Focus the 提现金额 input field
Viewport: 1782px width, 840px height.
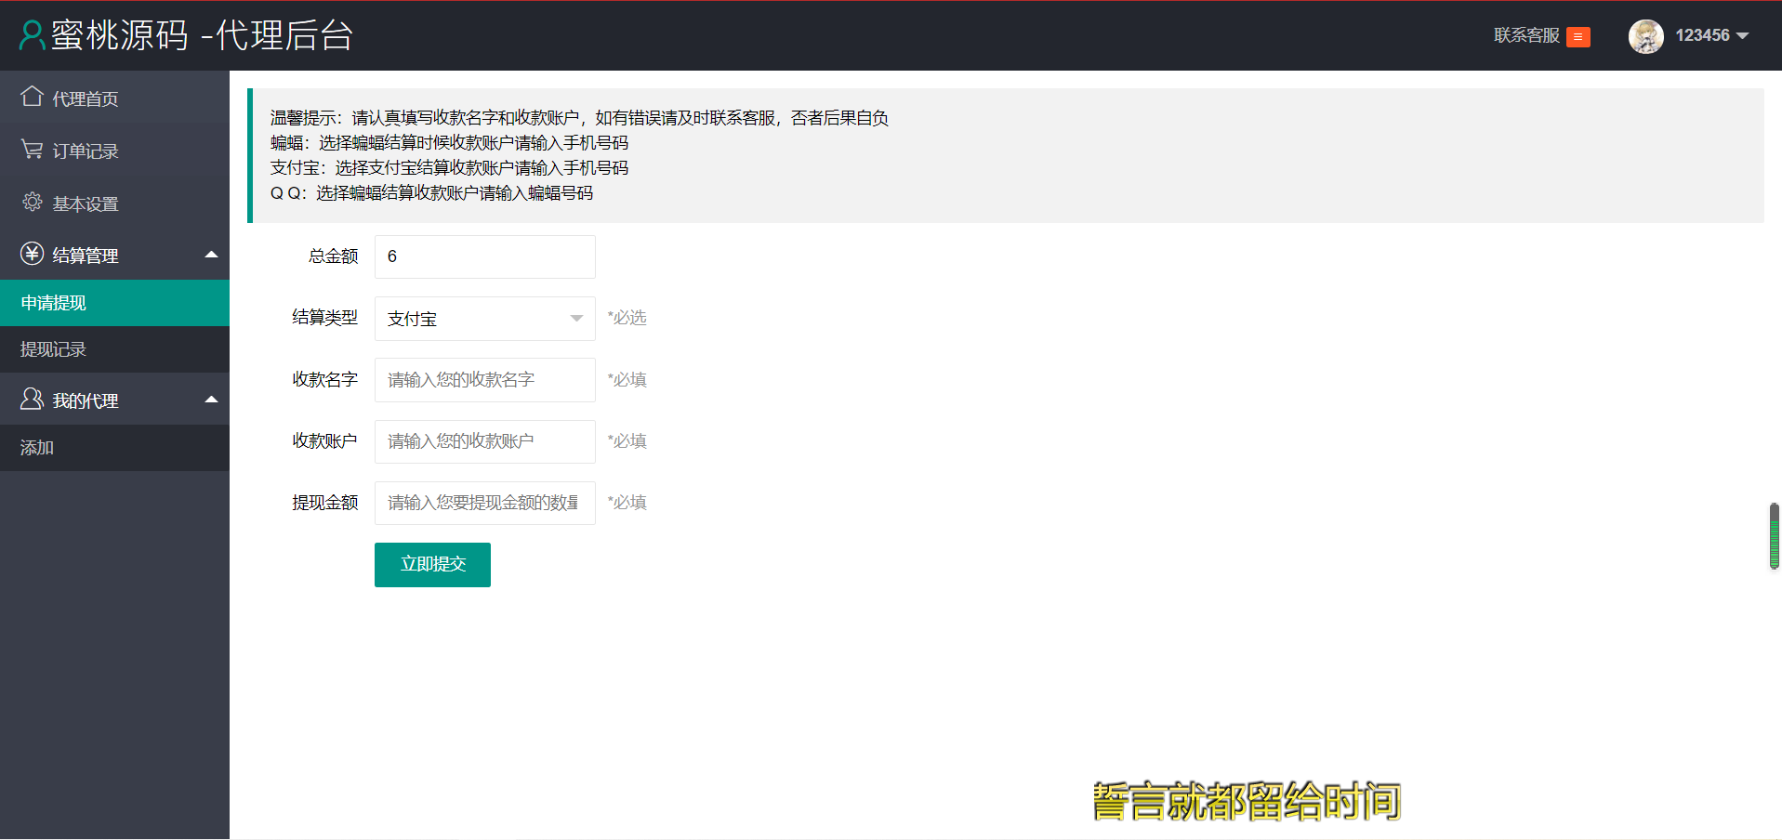coord(484,503)
